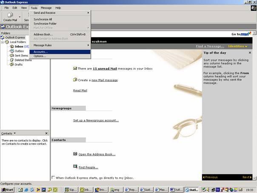Select Accounts... in the Tools menu
The image size is (257, 193).
pos(60,52)
